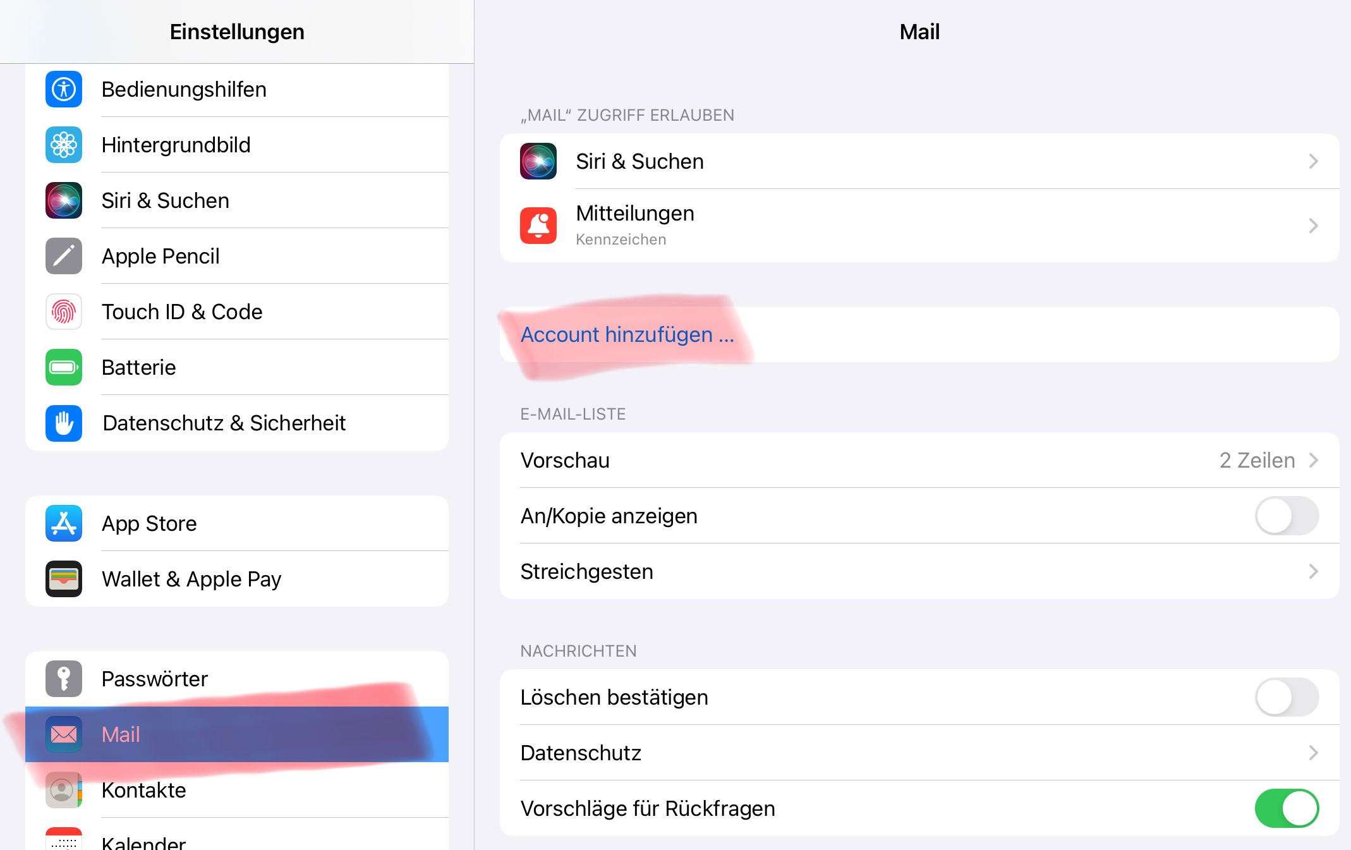Tap Account hinzufügen link
Image resolution: width=1351 pixels, height=850 pixels.
click(x=627, y=334)
